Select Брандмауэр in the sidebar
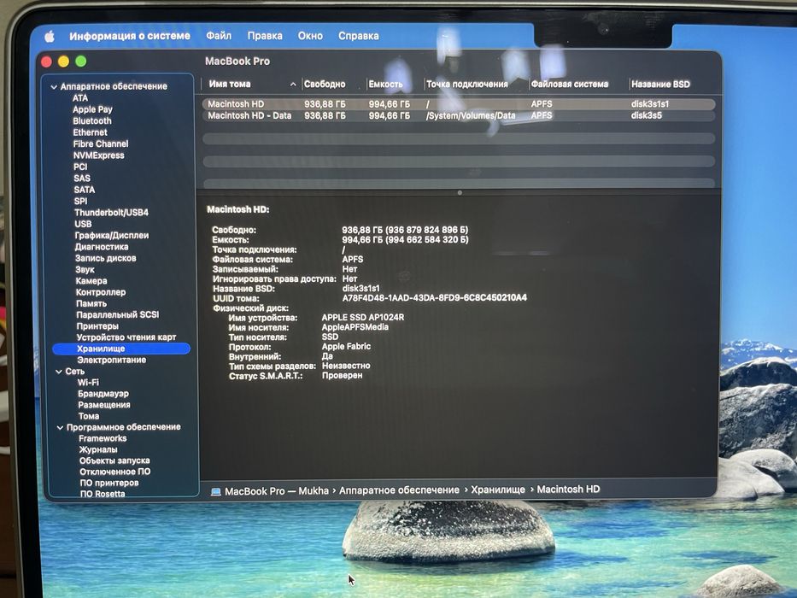This screenshot has height=598, width=797. coord(103,394)
